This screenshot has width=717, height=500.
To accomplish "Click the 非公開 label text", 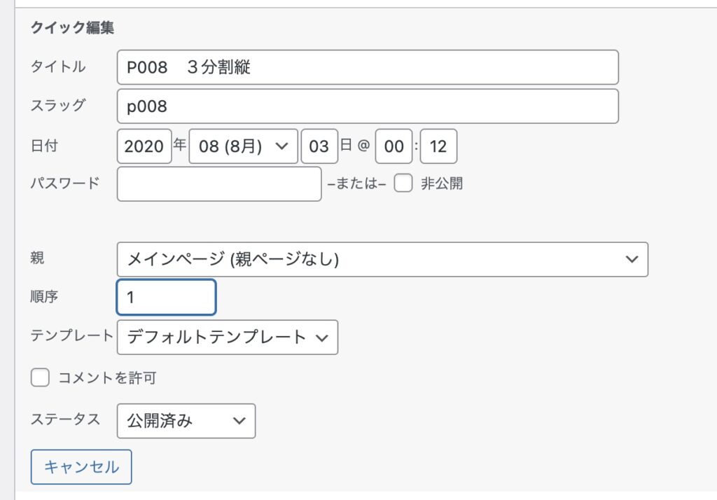I will 441,184.
